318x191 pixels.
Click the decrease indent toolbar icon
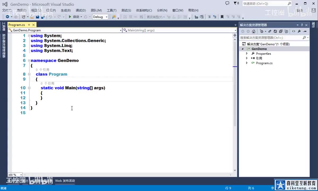click(x=196, y=17)
